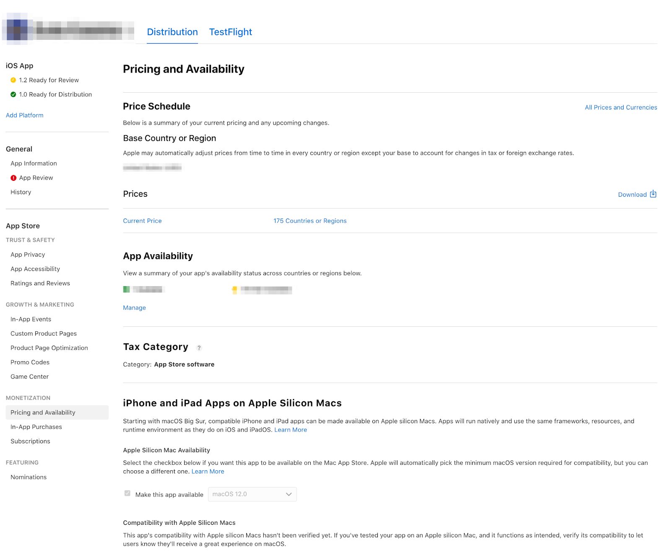
Task: Open In-App Purchases
Action: tap(36, 427)
